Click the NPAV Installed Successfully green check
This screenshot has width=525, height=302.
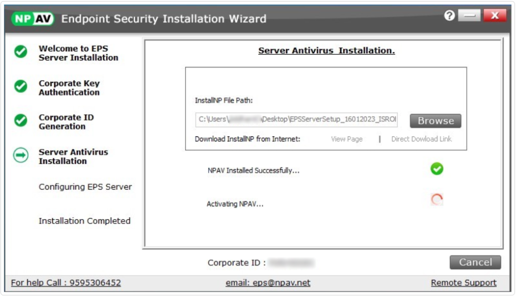tap(437, 169)
